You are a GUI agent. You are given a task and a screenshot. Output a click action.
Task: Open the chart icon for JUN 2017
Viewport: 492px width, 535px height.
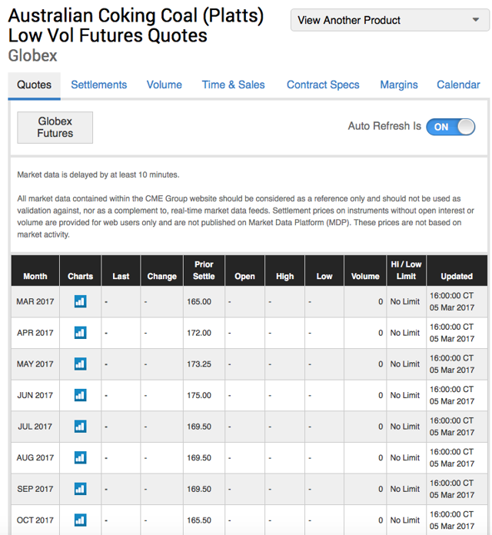(80, 395)
